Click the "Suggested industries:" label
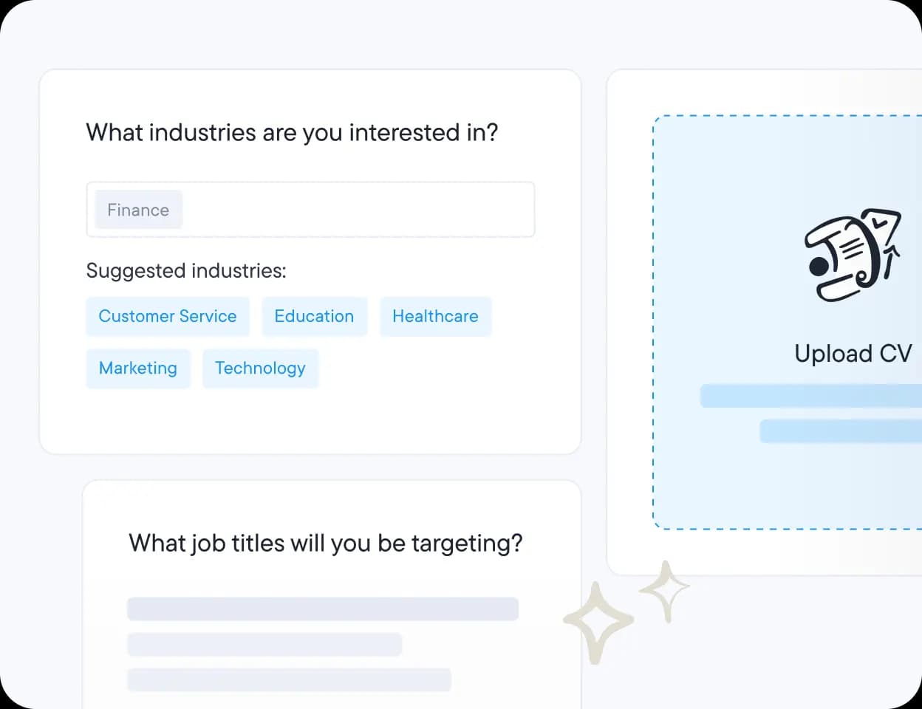The width and height of the screenshot is (922, 709). click(x=186, y=271)
